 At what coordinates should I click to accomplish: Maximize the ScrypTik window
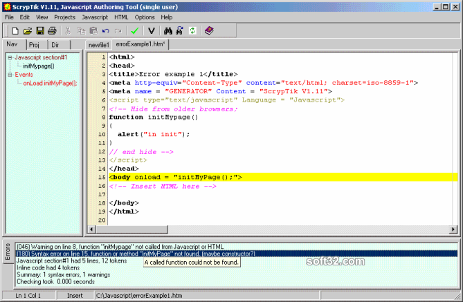pos(446,7)
